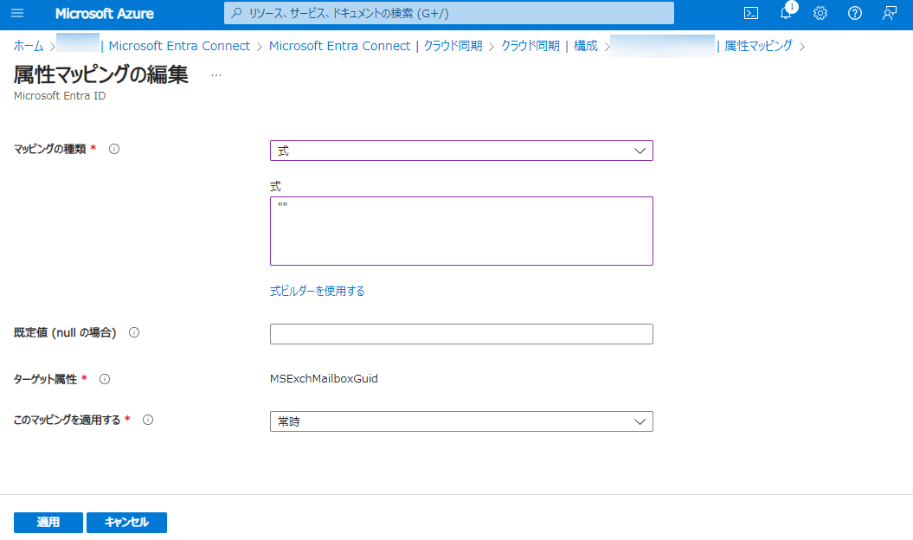Select the MSExchMailboxGuid target attribute text
Viewport: 913px width, 540px height.
click(324, 379)
